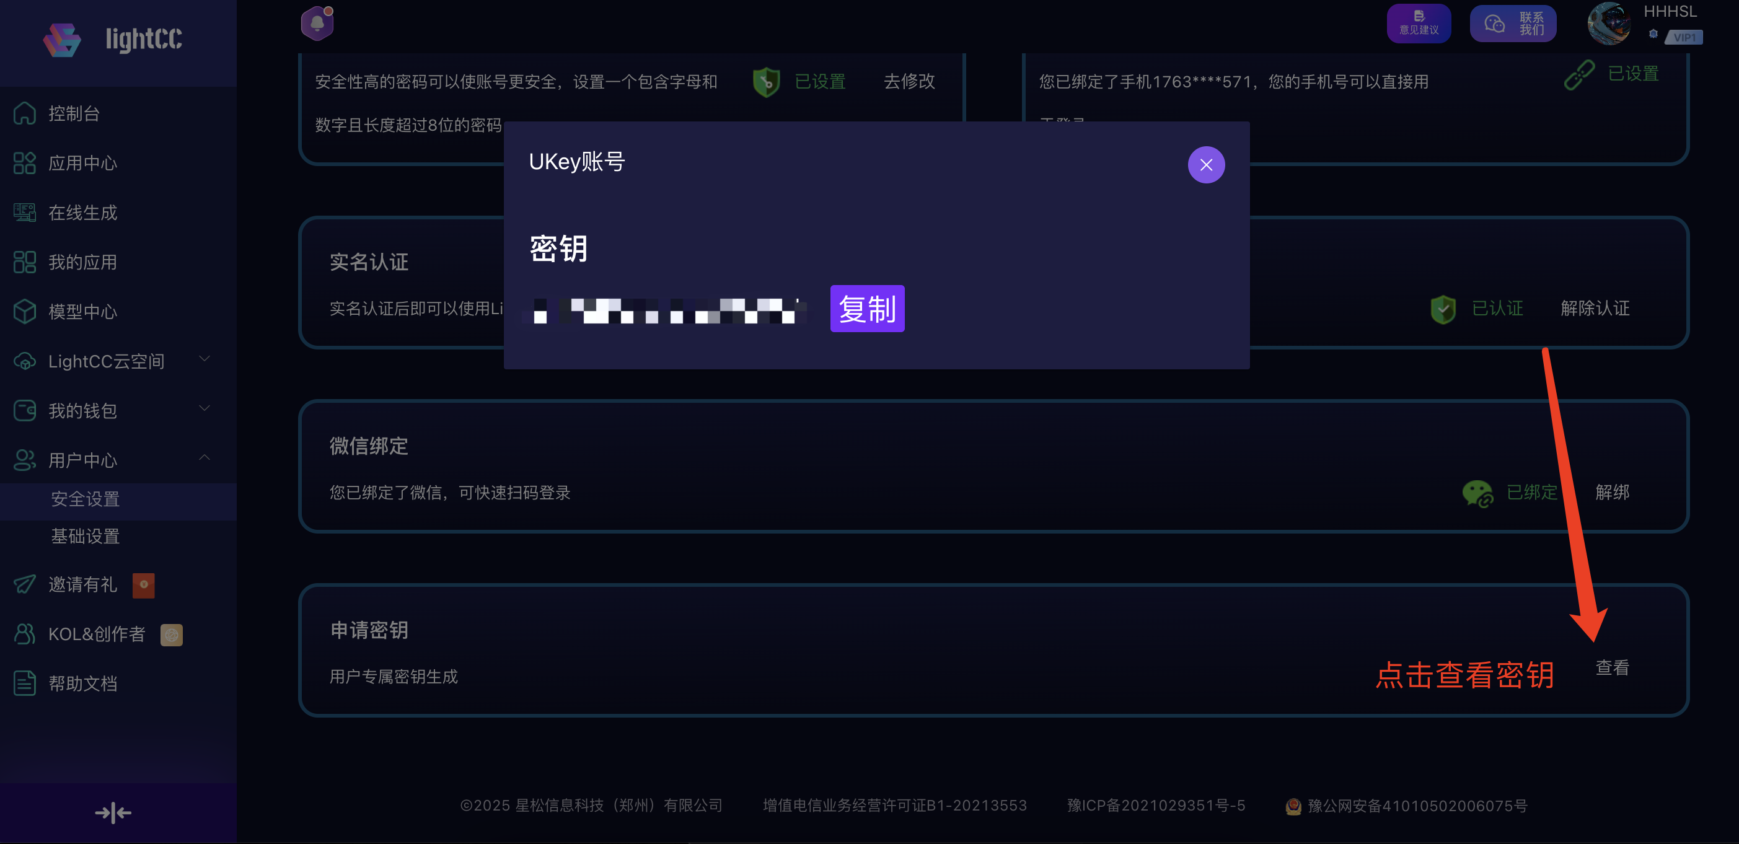The width and height of the screenshot is (1739, 844).
Task: Click the 已认证 green shield icon
Action: tap(1443, 310)
